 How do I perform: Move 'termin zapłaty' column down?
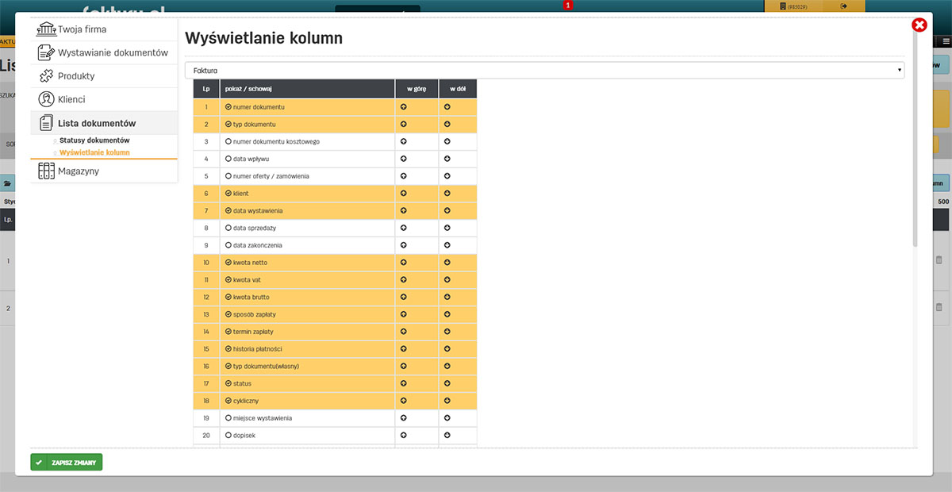[447, 332]
